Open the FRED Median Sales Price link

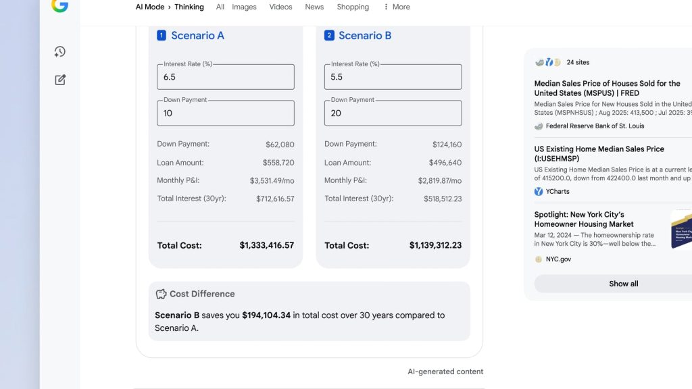[x=607, y=88]
